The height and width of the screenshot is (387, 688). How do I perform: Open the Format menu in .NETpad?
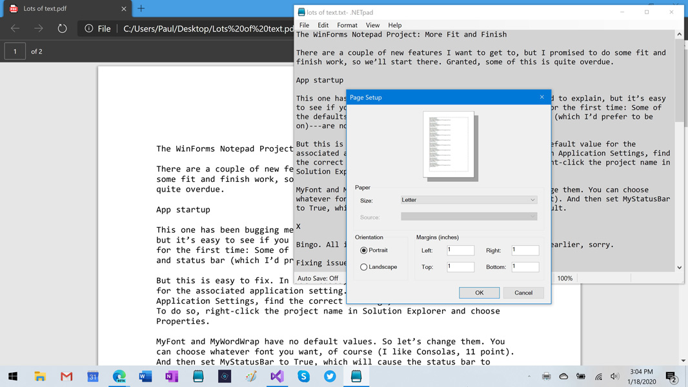pyautogui.click(x=347, y=25)
